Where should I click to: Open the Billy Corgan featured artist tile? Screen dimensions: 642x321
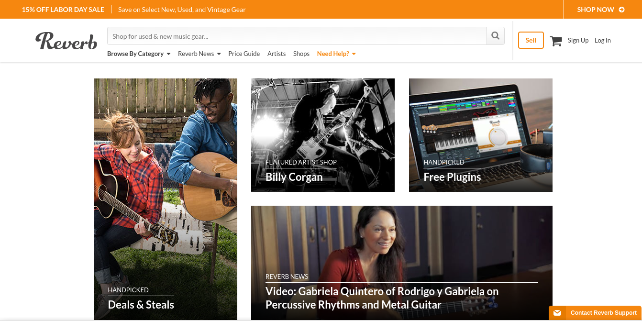pyautogui.click(x=323, y=135)
